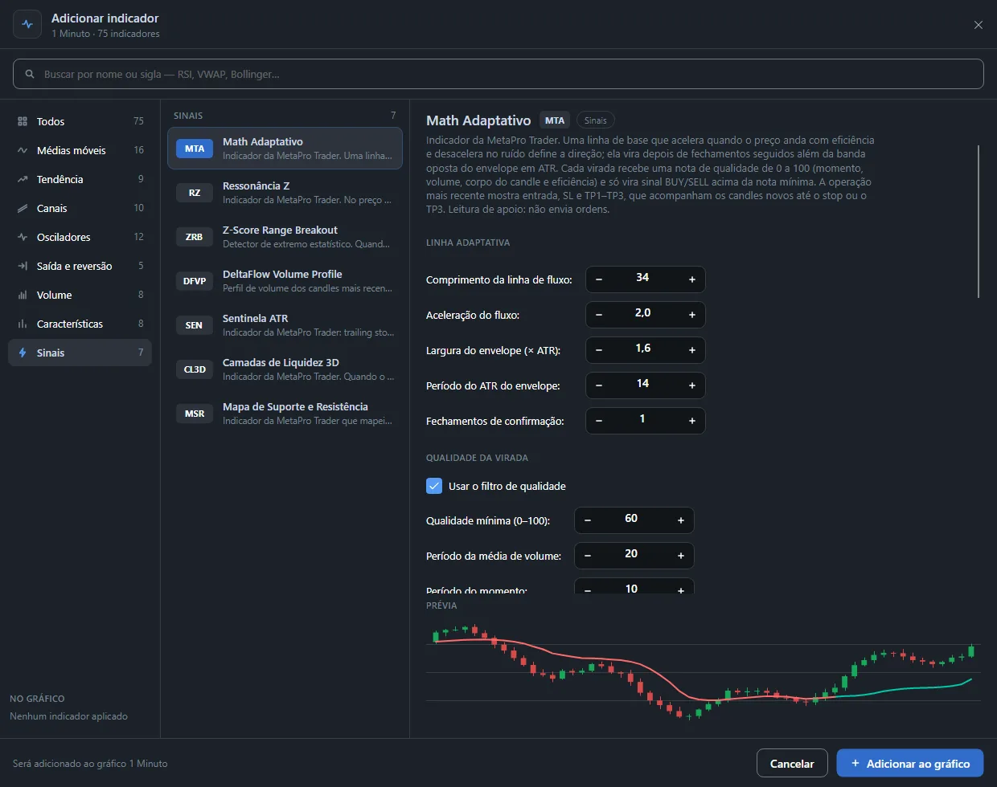Screen dimensions: 997x787
Task: Increase Comprimento da linha de fluxo value
Action: (692, 279)
